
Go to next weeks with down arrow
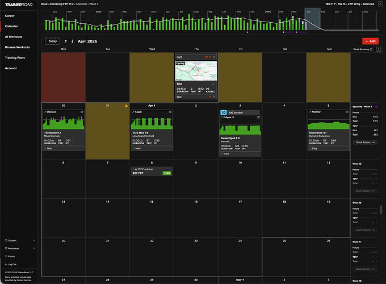tap(73, 41)
